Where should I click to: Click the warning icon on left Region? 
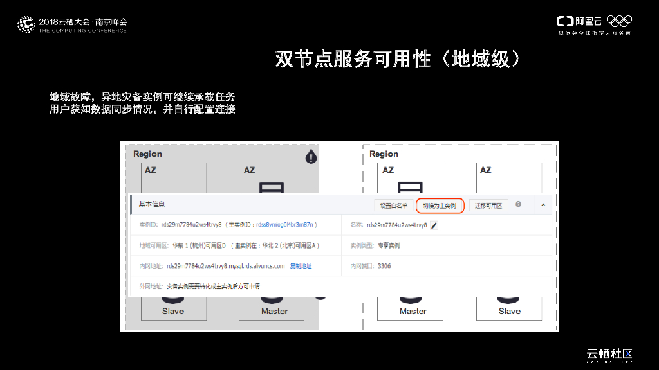[311, 157]
